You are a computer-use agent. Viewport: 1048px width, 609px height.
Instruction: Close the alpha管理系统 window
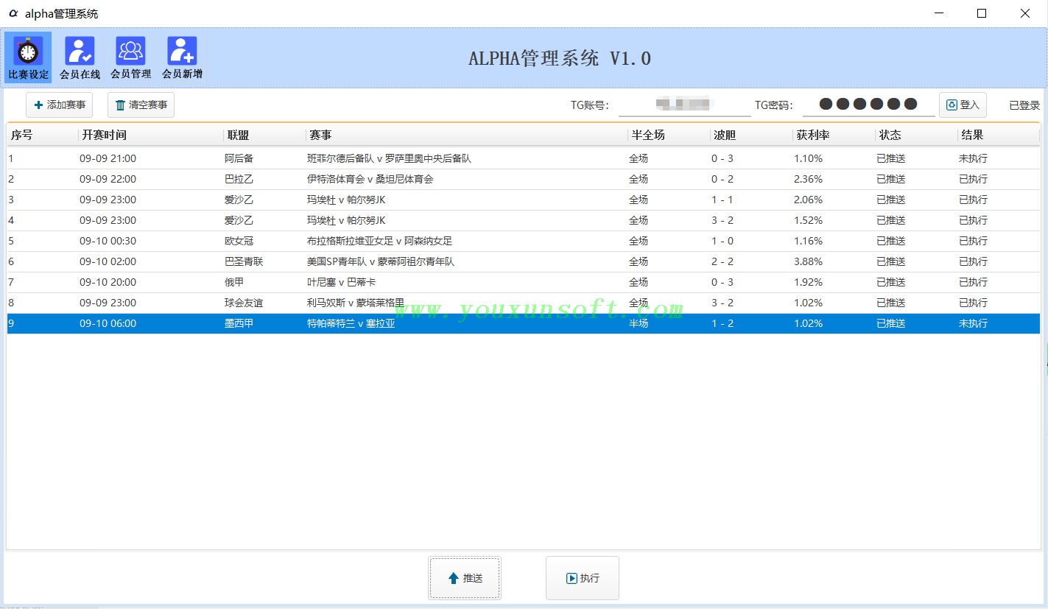click(1024, 13)
